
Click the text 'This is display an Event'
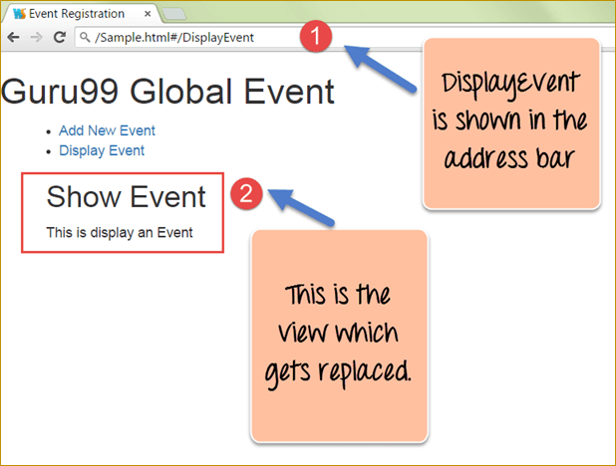(119, 233)
